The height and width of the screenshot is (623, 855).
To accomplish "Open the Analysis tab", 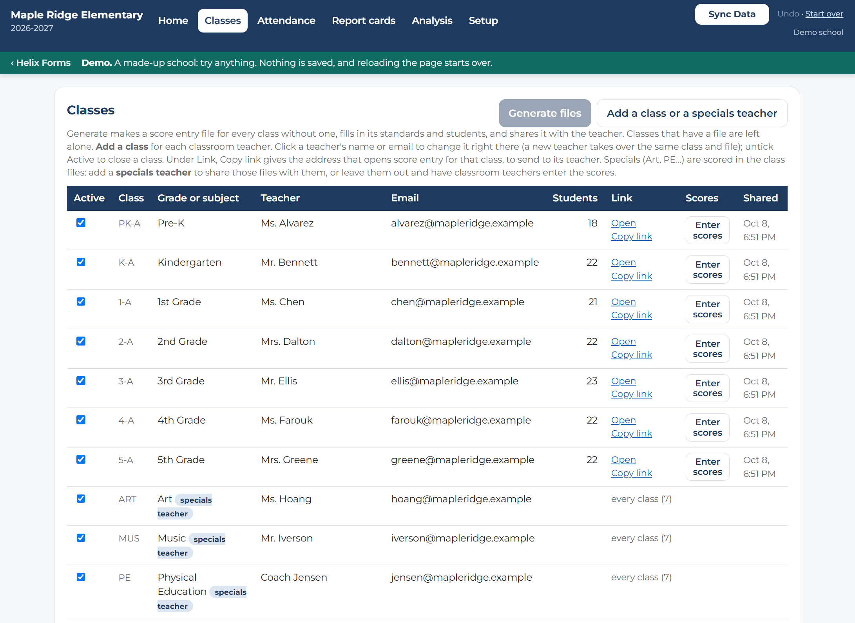I will pyautogui.click(x=432, y=21).
